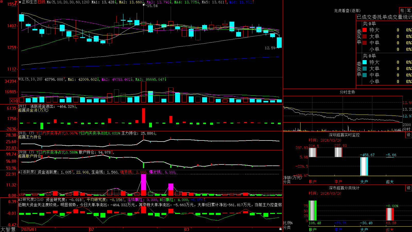Click the AI活跃度2 indicator name
This screenshot has width=412, height=232.
point(27,172)
